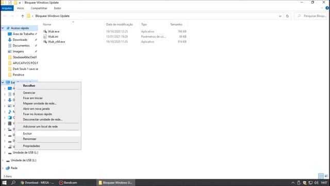Image resolution: width=330 pixels, height=186 pixels.
Task: Open the network tray icon
Action: tap(310, 183)
